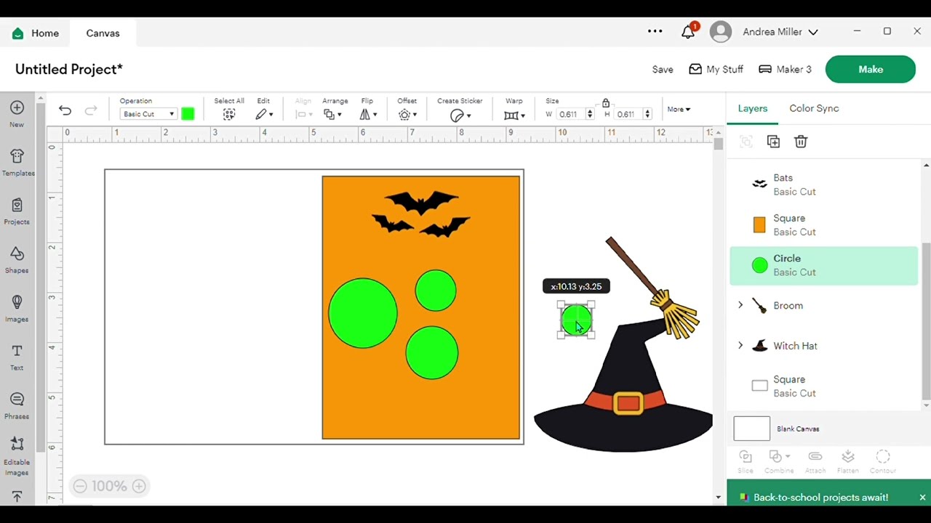The image size is (931, 523).
Task: Click the Flatten tool
Action: (x=848, y=461)
